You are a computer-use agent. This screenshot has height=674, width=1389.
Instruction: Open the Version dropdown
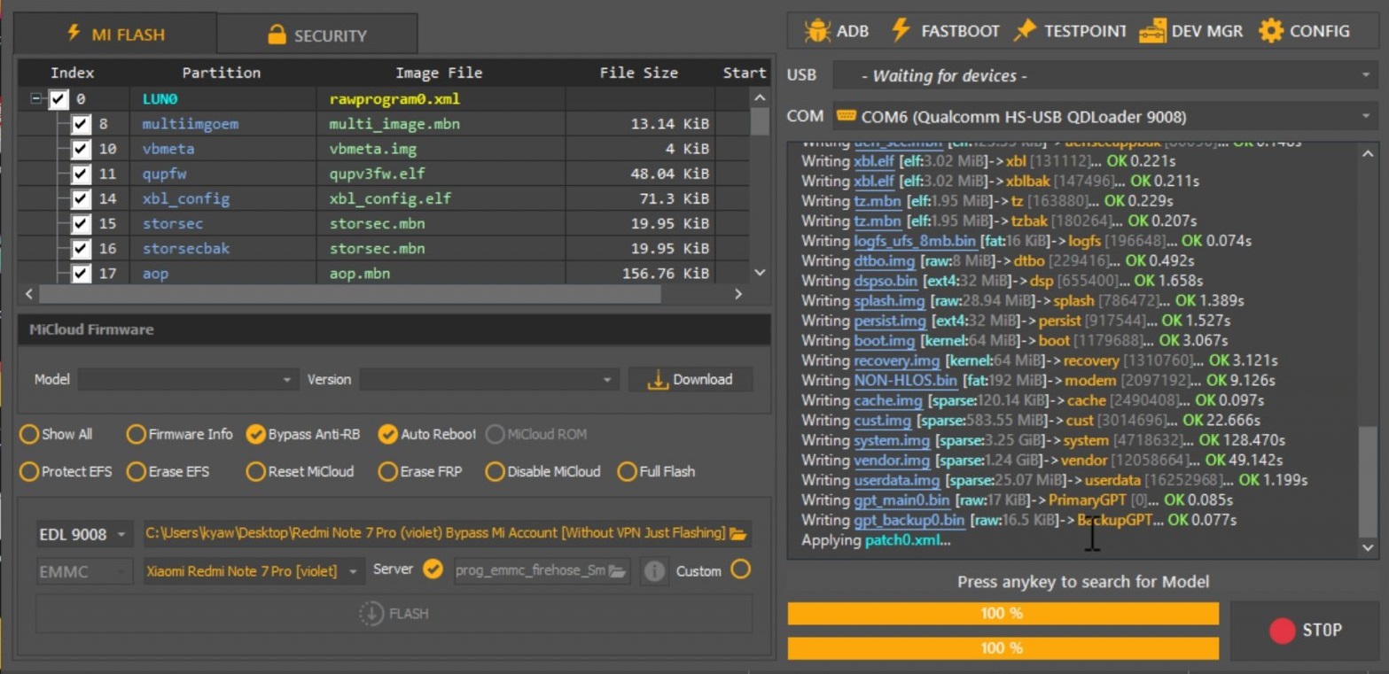[x=488, y=380]
